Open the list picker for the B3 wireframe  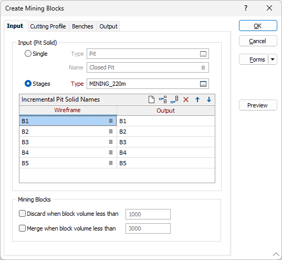pos(111,142)
